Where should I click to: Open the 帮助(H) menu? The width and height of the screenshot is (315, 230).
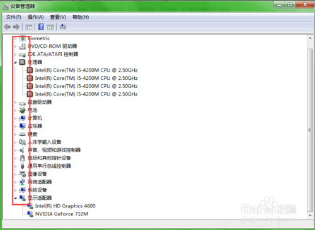pyautogui.click(x=81, y=17)
